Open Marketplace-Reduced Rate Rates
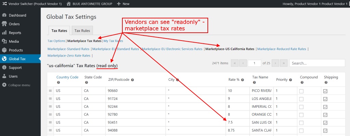The height and width of the screenshot is (136, 350). tap(282, 49)
